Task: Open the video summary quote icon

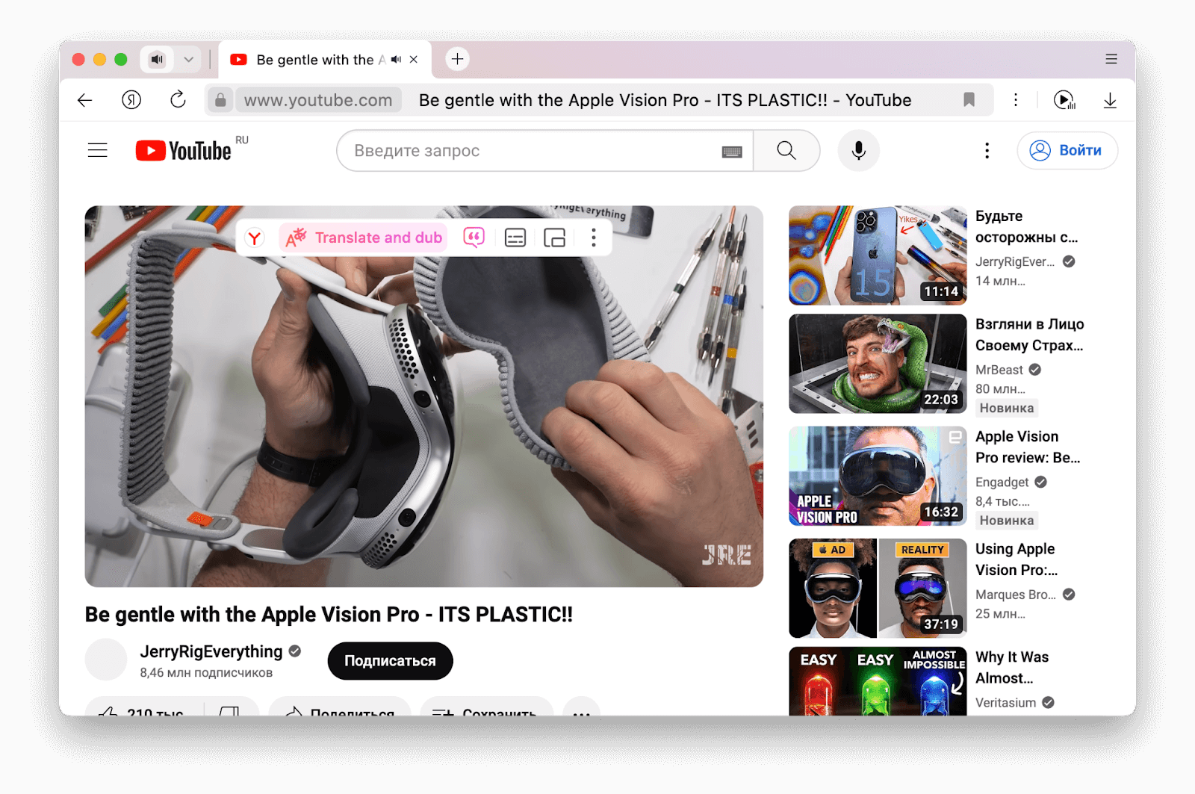Action: (474, 238)
